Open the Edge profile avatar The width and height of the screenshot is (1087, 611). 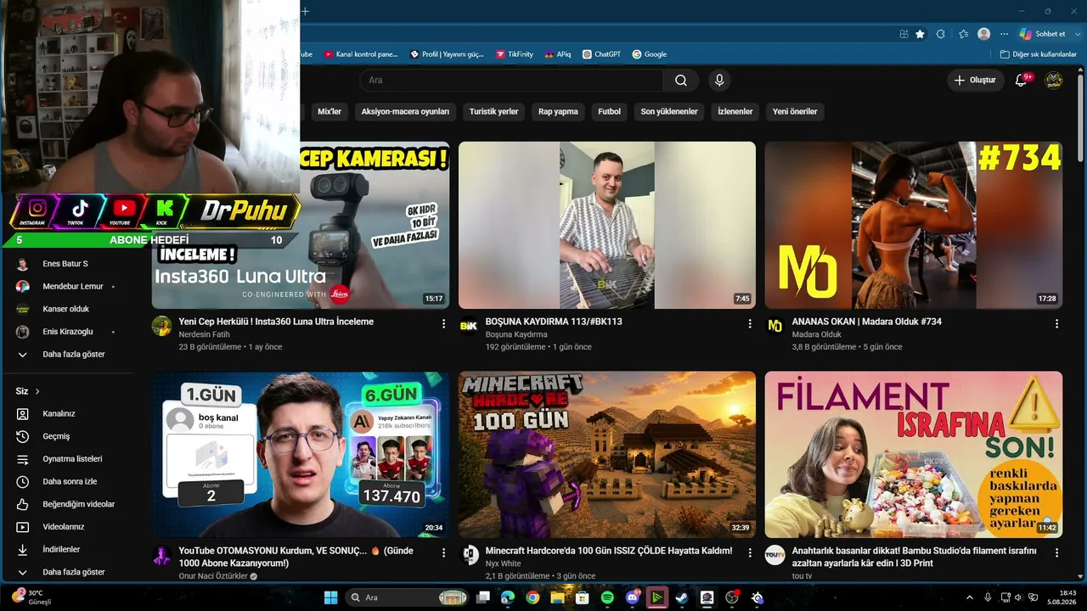click(x=984, y=34)
